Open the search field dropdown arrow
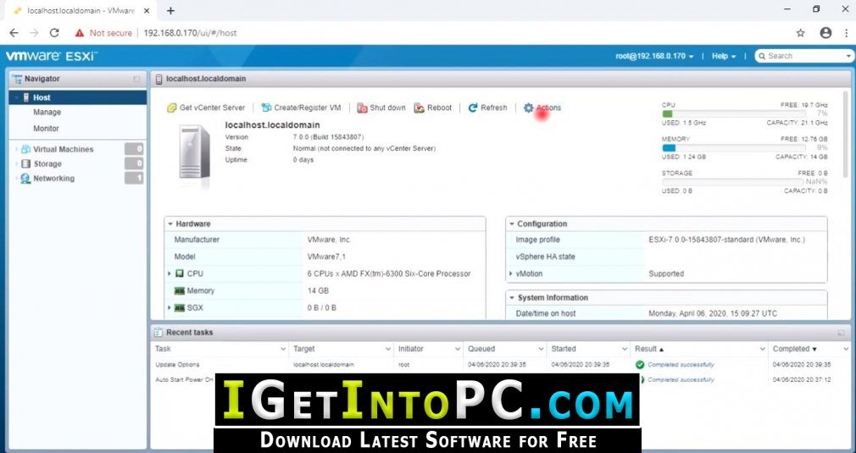The height and width of the screenshot is (453, 856). click(x=849, y=56)
